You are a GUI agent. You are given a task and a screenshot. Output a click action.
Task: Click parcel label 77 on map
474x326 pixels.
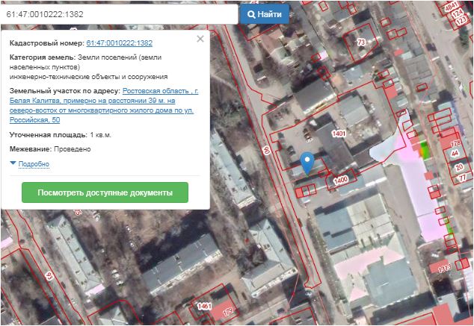pyautogui.click(x=462, y=178)
